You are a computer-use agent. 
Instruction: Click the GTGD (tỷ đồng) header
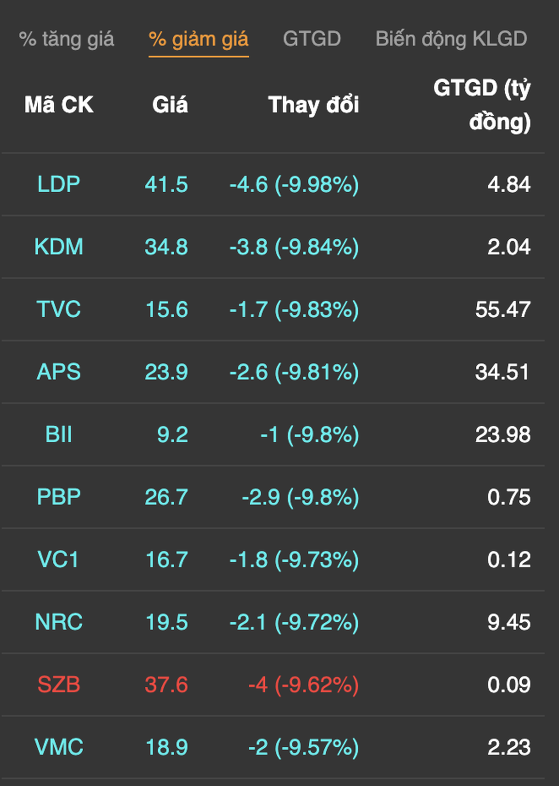coord(482,105)
